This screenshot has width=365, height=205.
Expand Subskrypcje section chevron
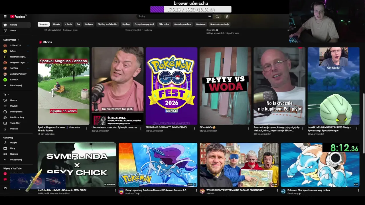pyautogui.click(x=18, y=40)
